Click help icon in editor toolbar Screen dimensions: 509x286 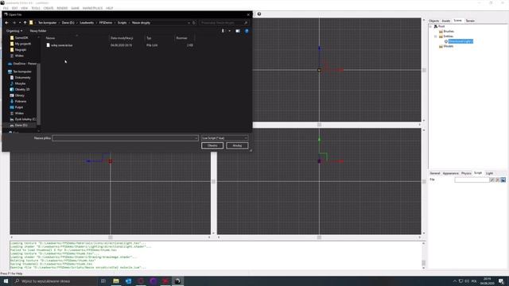pyautogui.click(x=259, y=14)
